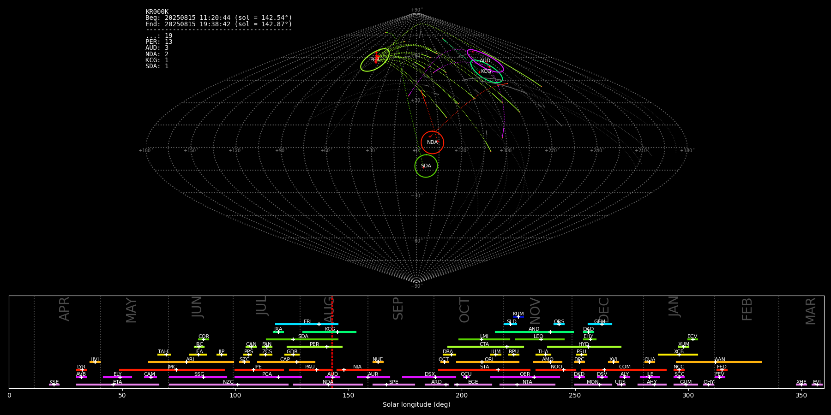Click the red dashed current solar longitude line
This screenshot has width=831, height=415.
point(332,342)
